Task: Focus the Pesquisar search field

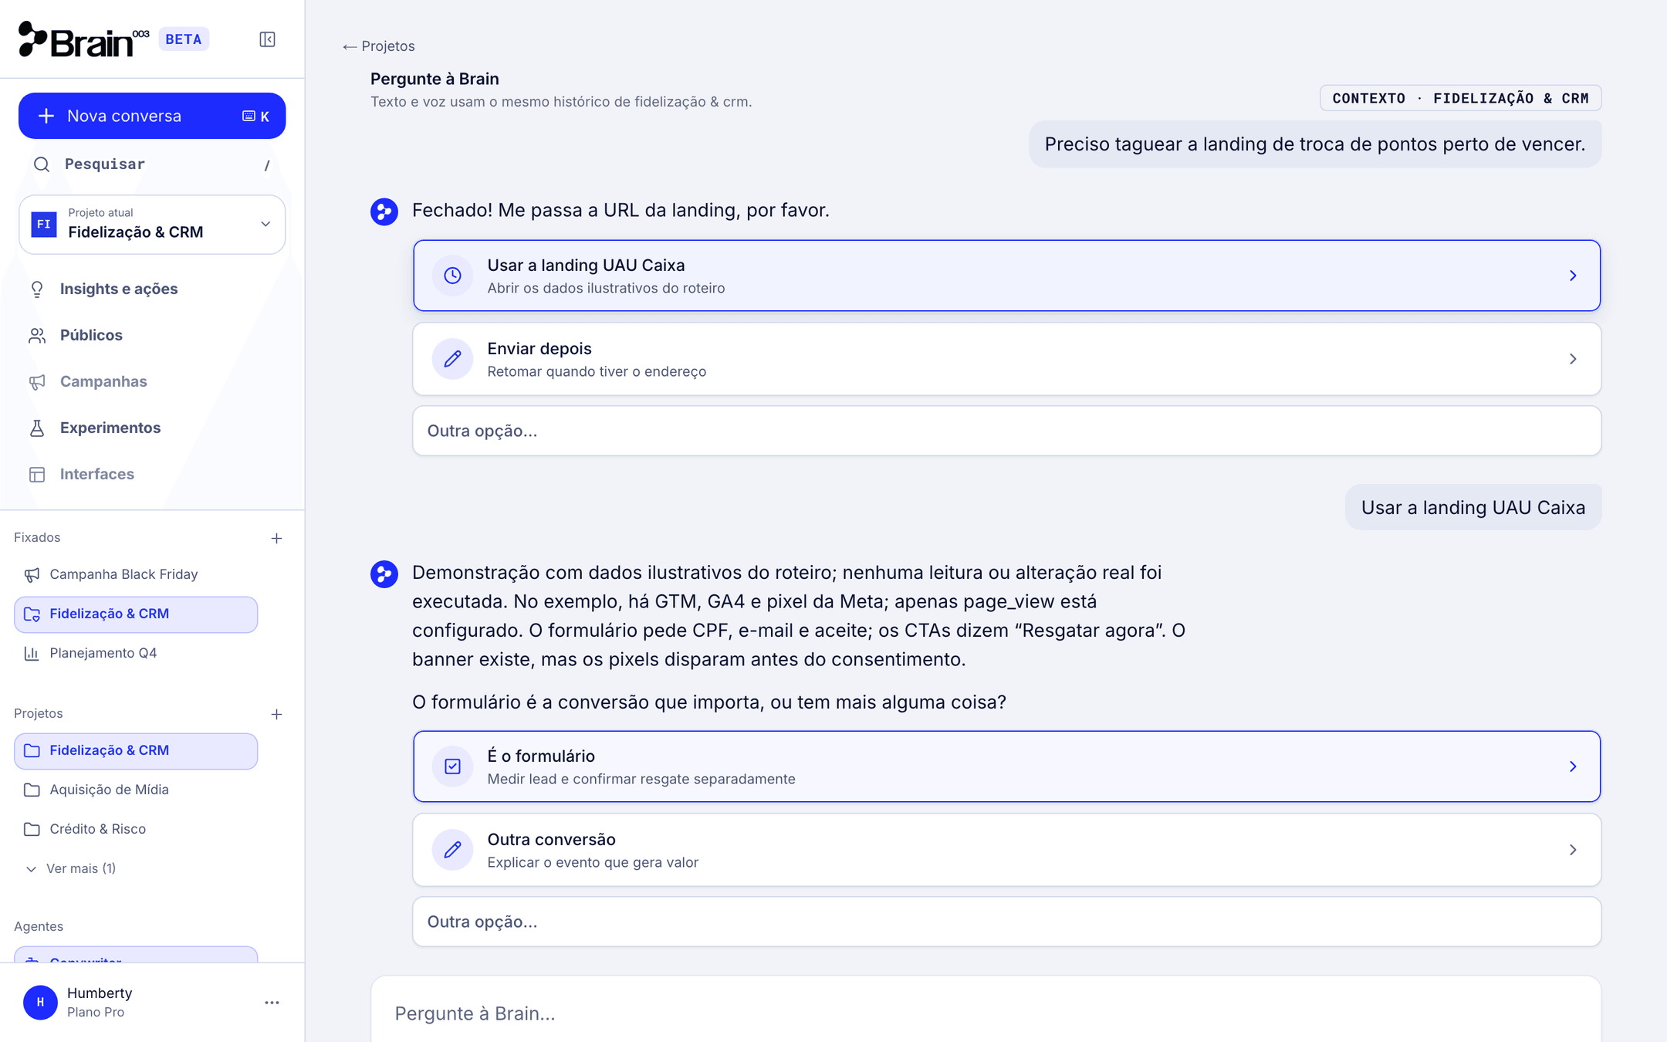Action: pos(152,164)
